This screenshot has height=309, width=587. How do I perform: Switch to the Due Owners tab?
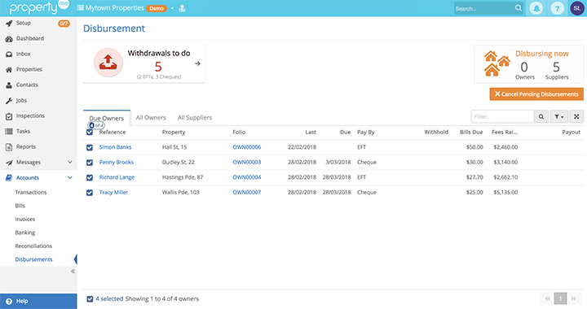tap(107, 118)
